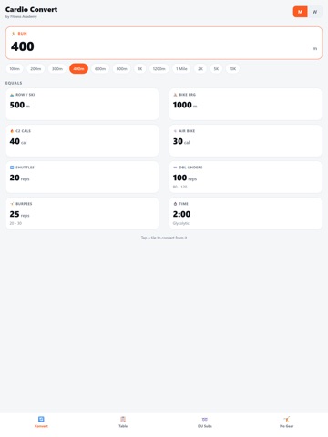Select the 5K preset chip

click(216, 69)
